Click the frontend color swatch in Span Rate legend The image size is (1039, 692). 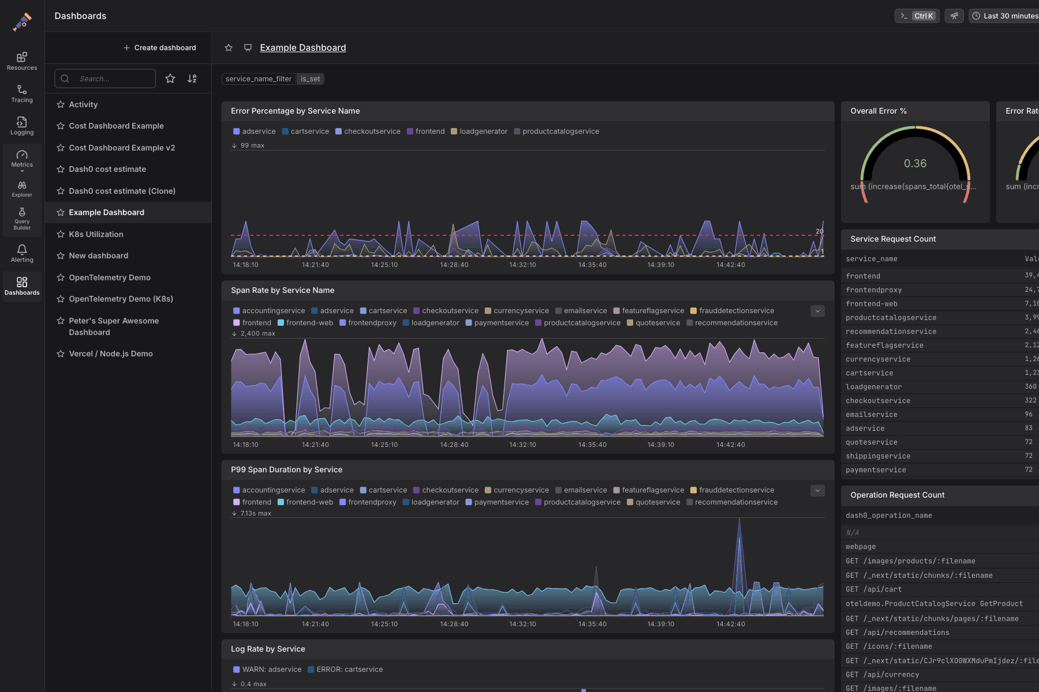pos(237,323)
